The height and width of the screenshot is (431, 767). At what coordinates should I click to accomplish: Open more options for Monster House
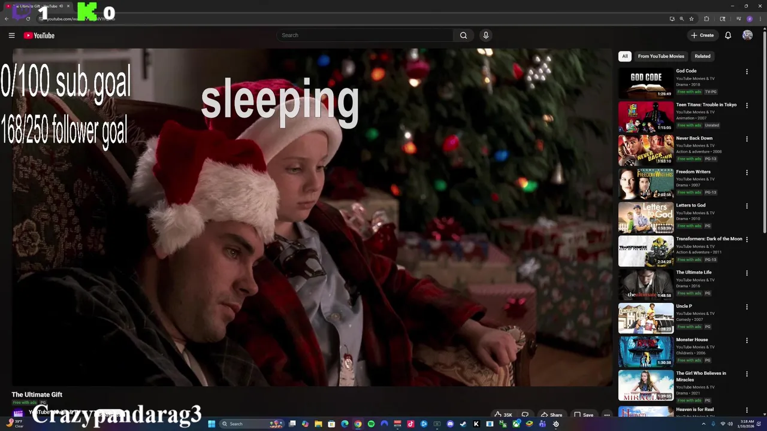tap(747, 340)
